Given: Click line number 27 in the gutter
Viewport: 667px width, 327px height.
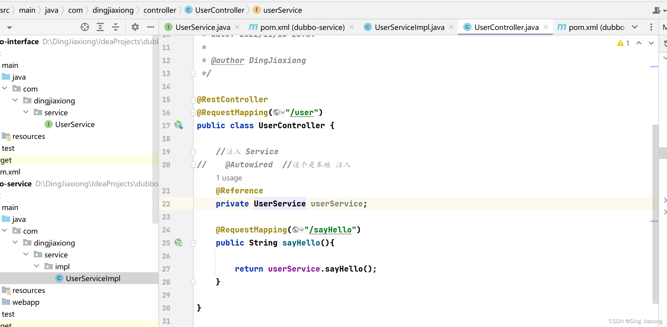Looking at the screenshot, I should (x=166, y=269).
